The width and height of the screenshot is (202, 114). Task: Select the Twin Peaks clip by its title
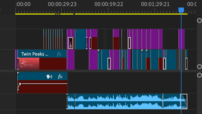tap(35, 54)
